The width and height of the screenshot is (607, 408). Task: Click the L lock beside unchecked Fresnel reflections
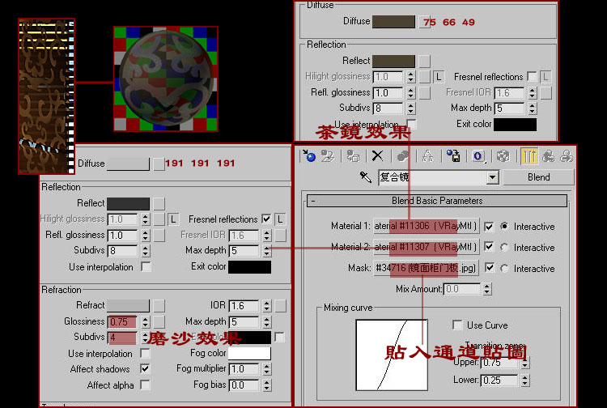(x=545, y=77)
